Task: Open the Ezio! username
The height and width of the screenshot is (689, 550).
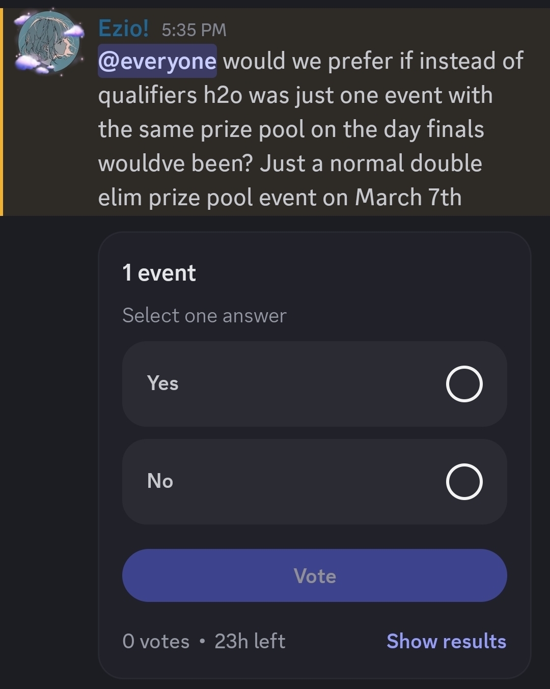Action: coord(123,28)
